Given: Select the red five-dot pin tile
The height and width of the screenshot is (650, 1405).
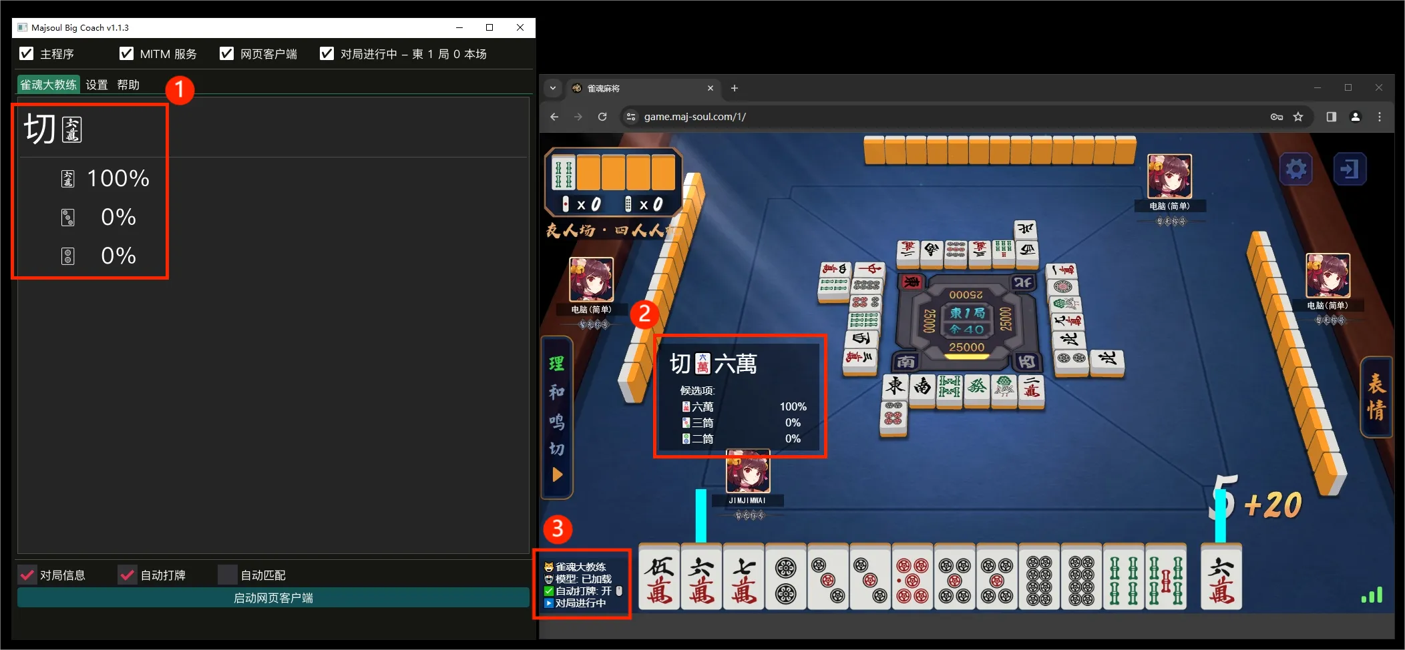Looking at the screenshot, I should tap(912, 578).
